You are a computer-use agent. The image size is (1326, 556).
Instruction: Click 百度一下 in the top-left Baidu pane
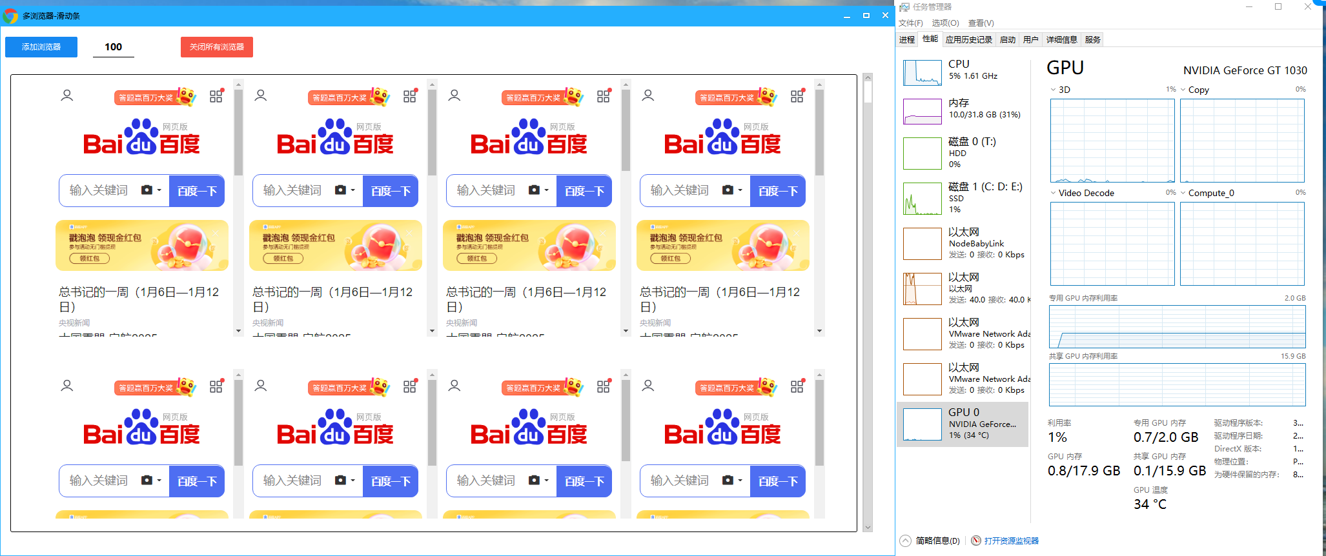click(x=197, y=191)
